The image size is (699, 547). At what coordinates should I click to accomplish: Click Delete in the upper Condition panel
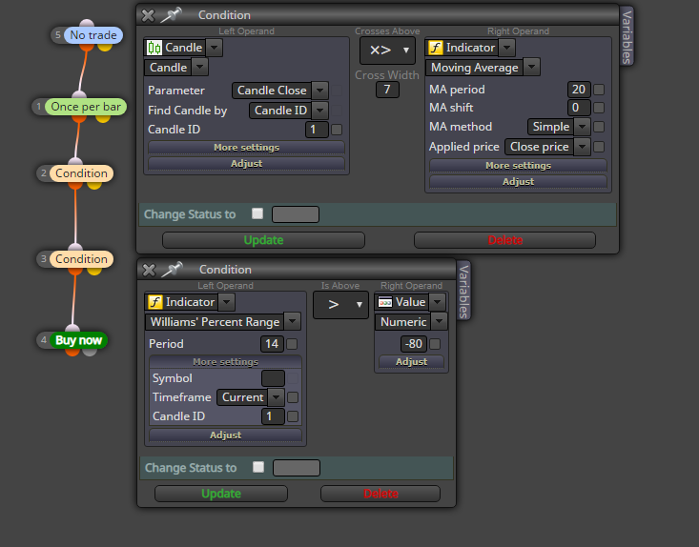pyautogui.click(x=504, y=240)
